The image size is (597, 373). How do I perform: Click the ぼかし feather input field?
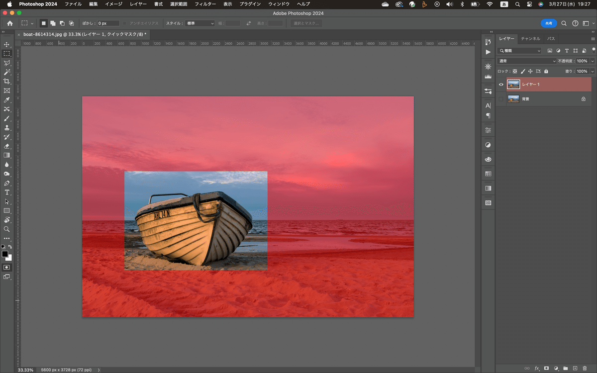[108, 23]
